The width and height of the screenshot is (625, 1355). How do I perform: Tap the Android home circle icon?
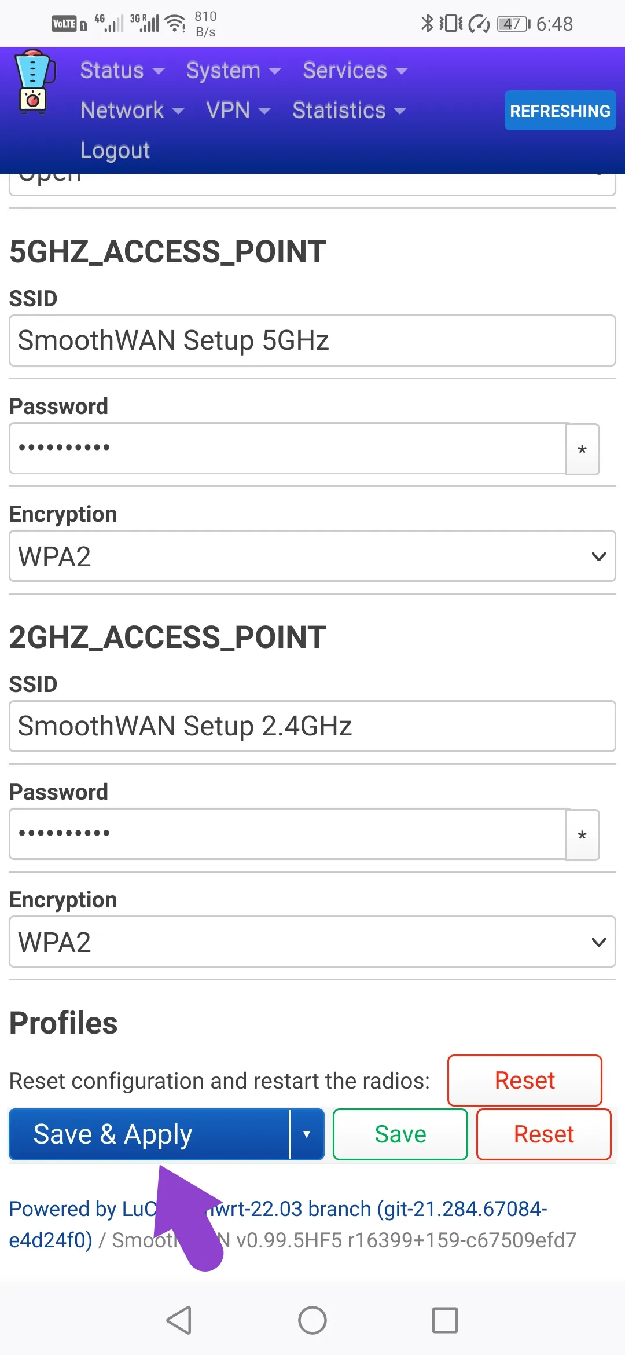pos(312,1320)
